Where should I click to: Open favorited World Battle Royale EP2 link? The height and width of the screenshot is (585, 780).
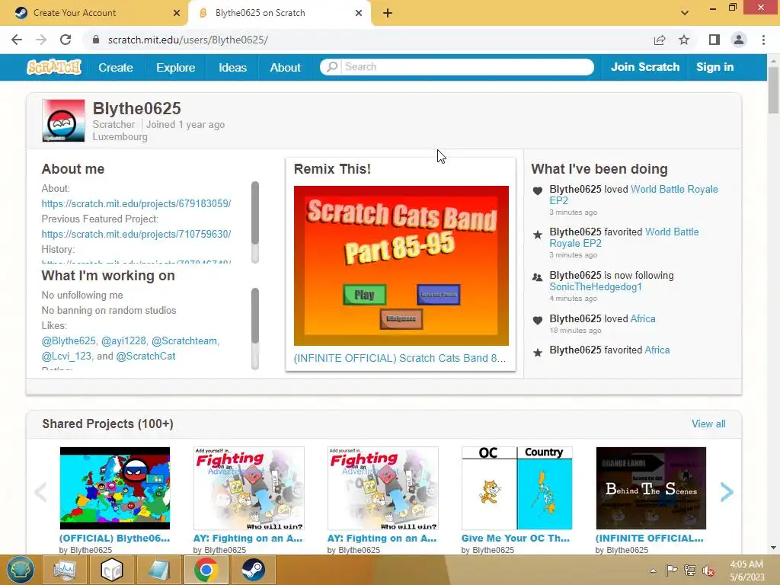(625, 238)
